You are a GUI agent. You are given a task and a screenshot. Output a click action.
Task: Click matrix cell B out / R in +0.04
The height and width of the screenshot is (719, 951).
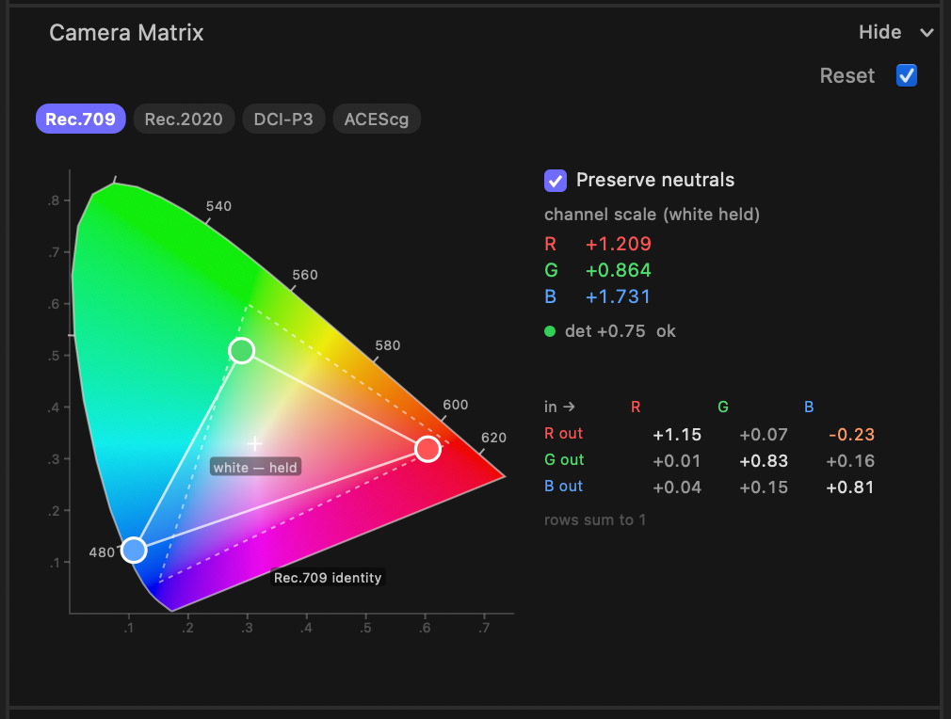pos(677,487)
